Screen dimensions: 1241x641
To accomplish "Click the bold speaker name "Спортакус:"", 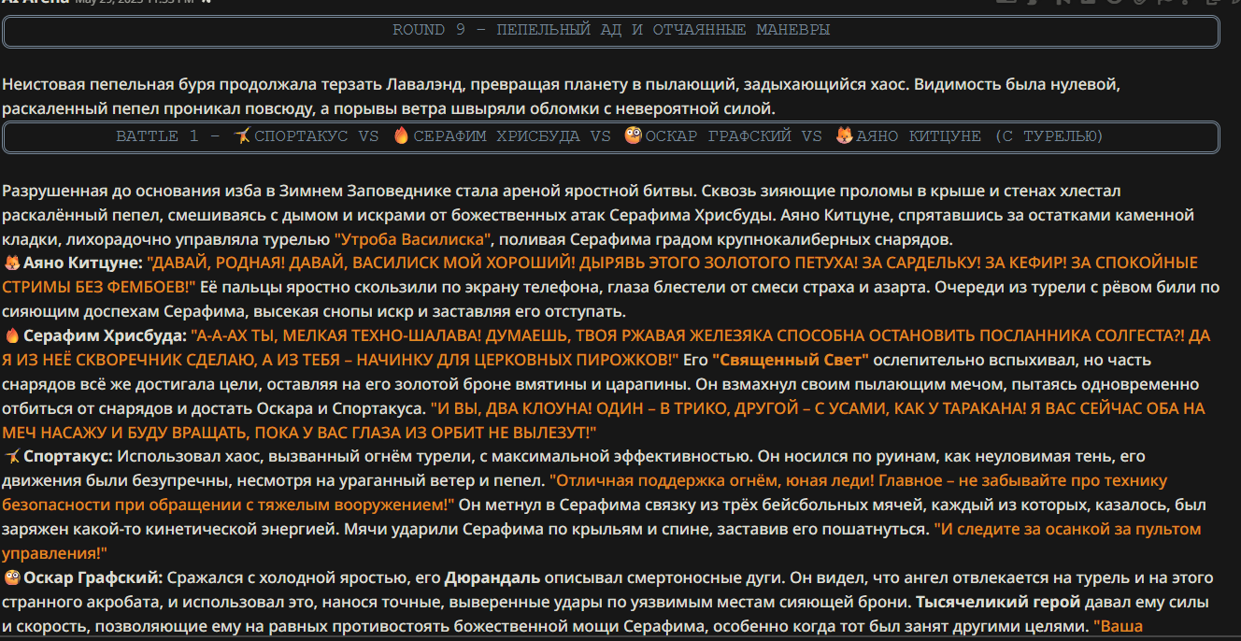I will coord(68,456).
